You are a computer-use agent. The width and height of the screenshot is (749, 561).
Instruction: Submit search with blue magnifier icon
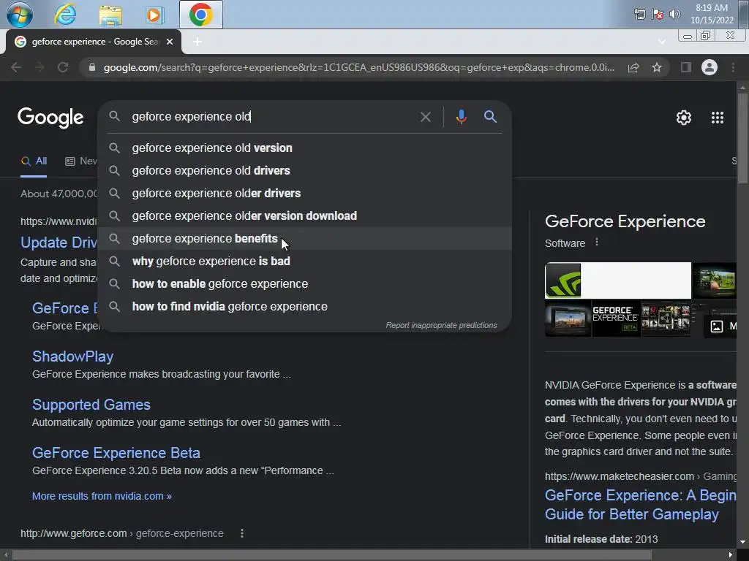pos(490,116)
